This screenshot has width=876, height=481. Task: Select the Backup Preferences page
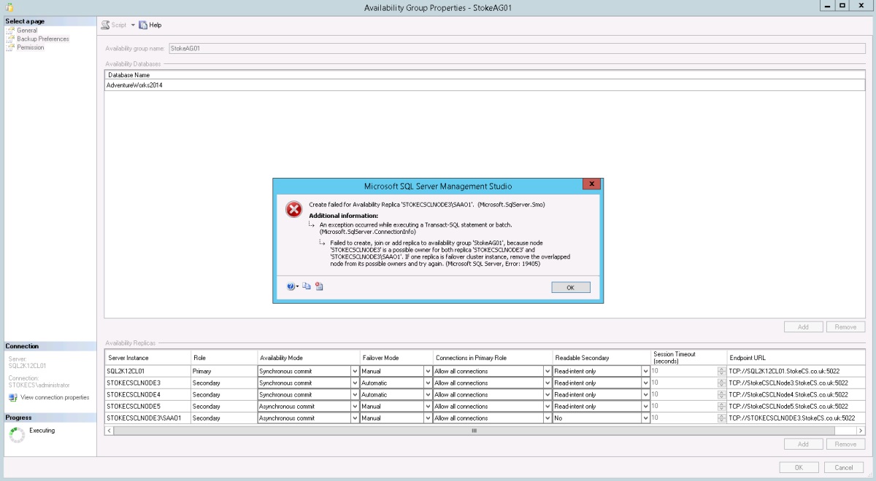pos(43,39)
